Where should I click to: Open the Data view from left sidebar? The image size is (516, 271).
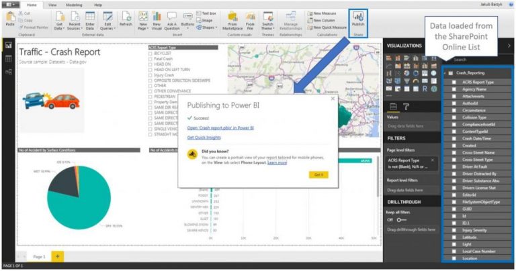pos(8,58)
